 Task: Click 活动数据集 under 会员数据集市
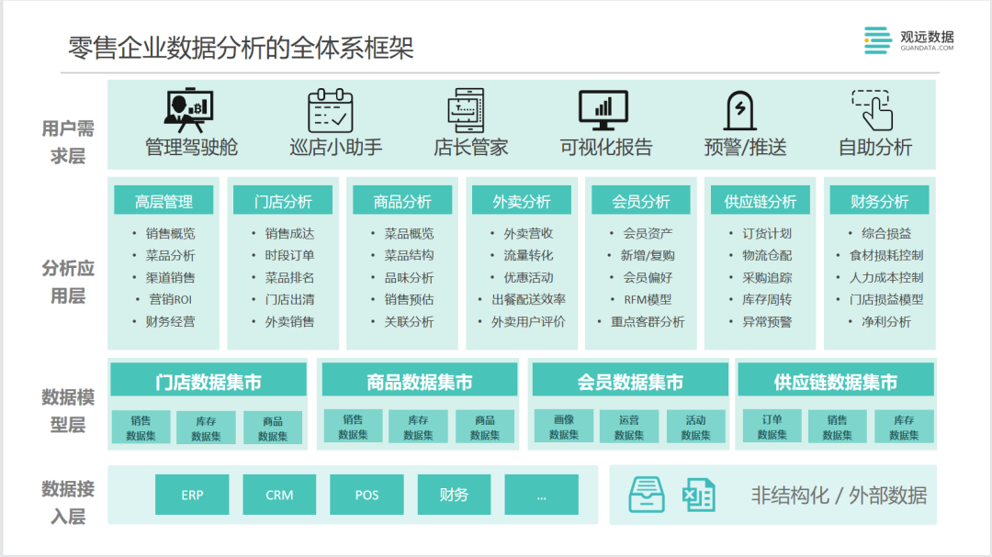click(x=695, y=427)
